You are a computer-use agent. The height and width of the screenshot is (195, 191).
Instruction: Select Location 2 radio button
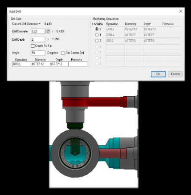97,41
